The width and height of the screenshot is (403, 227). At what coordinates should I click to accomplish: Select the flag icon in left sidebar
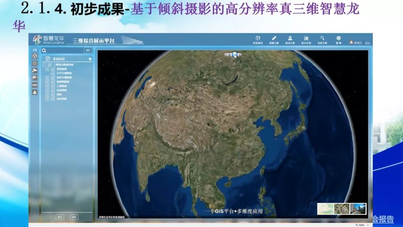pos(35,78)
